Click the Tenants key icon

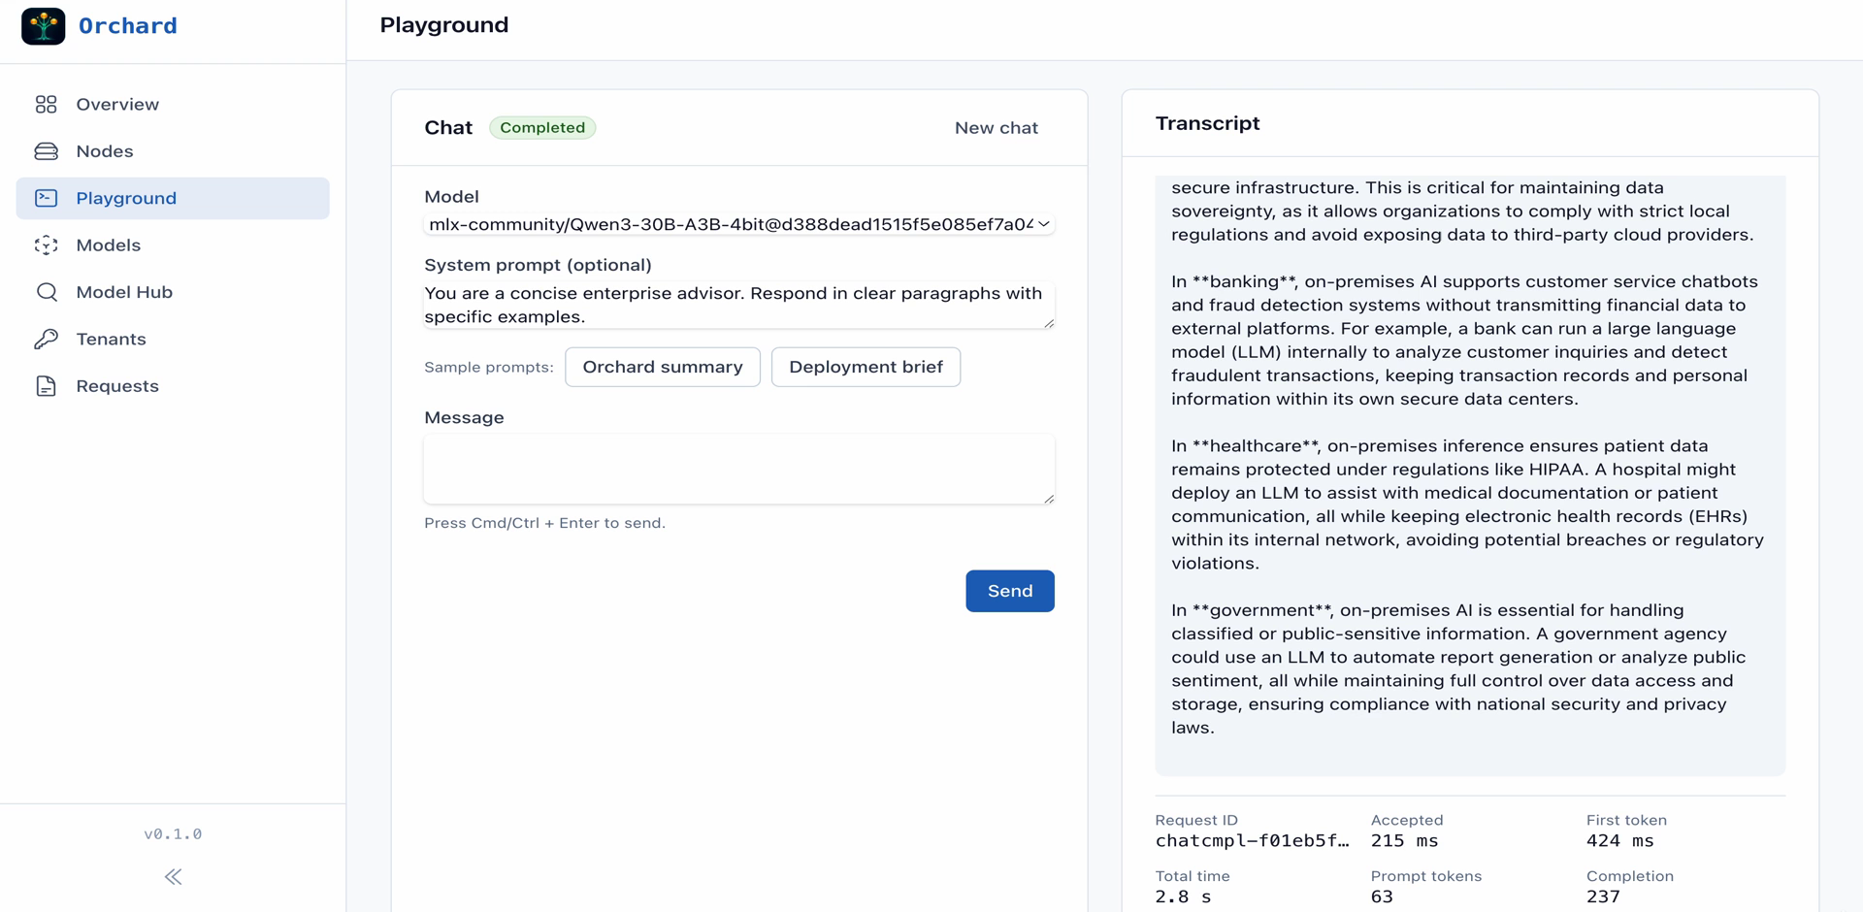point(46,339)
